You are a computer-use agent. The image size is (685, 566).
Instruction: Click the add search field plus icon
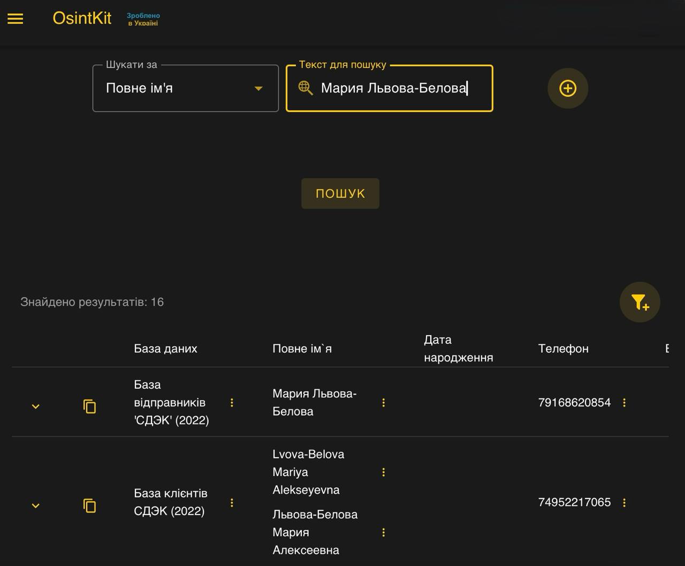click(567, 88)
